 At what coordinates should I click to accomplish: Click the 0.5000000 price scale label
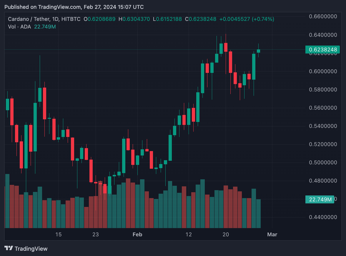click(323, 163)
